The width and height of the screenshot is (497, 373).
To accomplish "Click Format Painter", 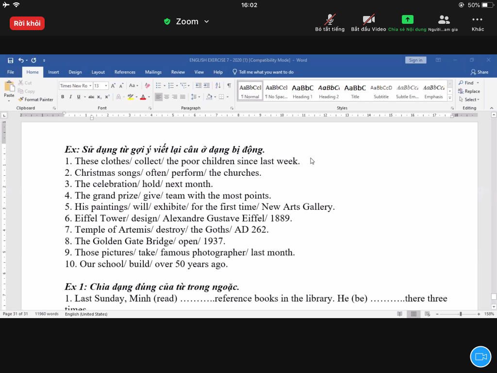I will click(x=35, y=99).
